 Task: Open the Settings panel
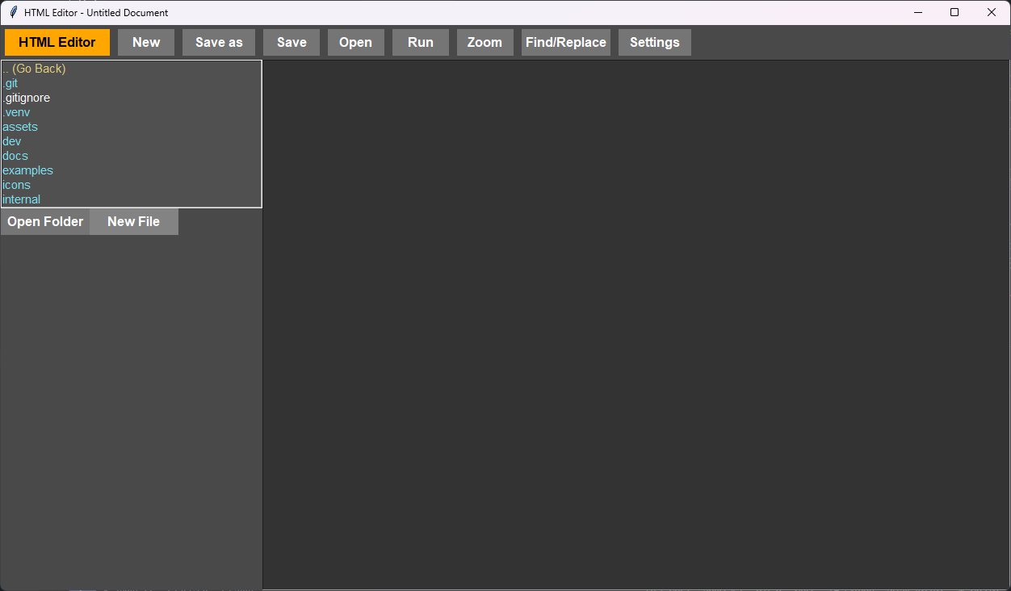coord(654,43)
